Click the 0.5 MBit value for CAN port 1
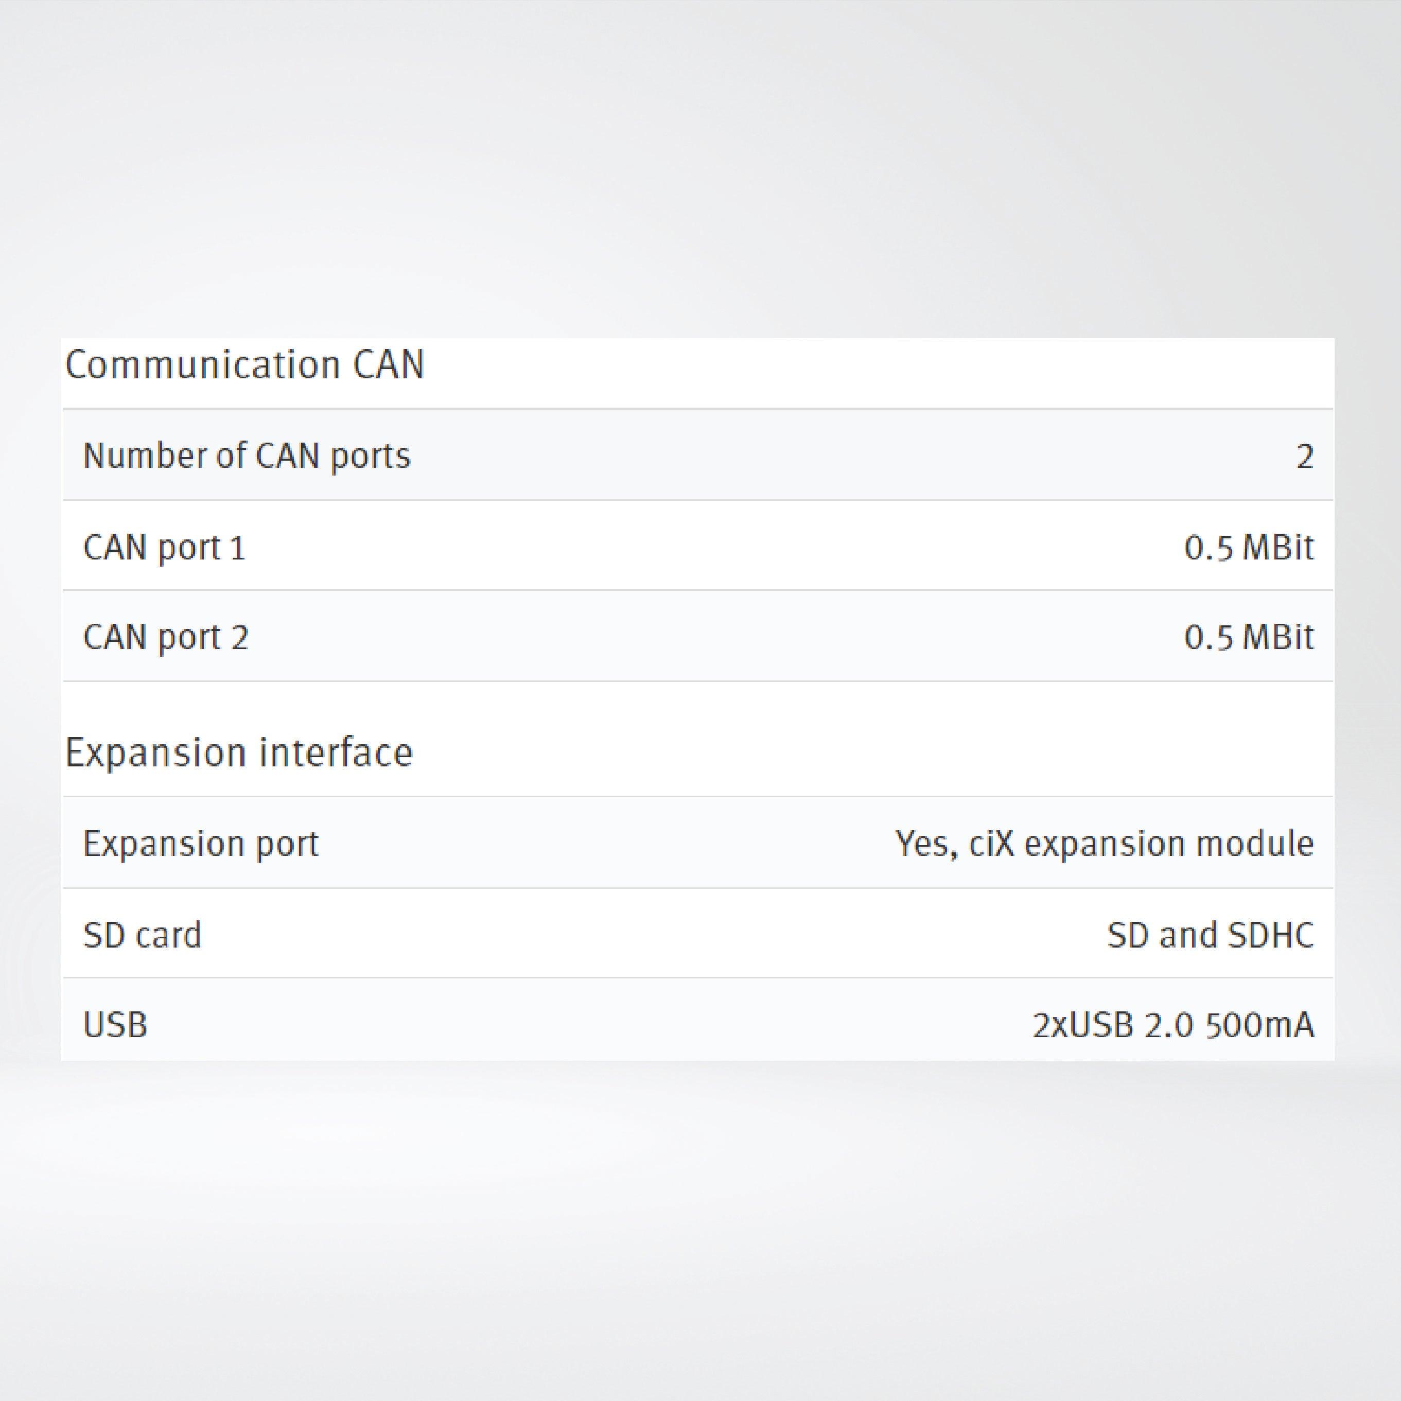1401x1401 pixels. (1249, 548)
